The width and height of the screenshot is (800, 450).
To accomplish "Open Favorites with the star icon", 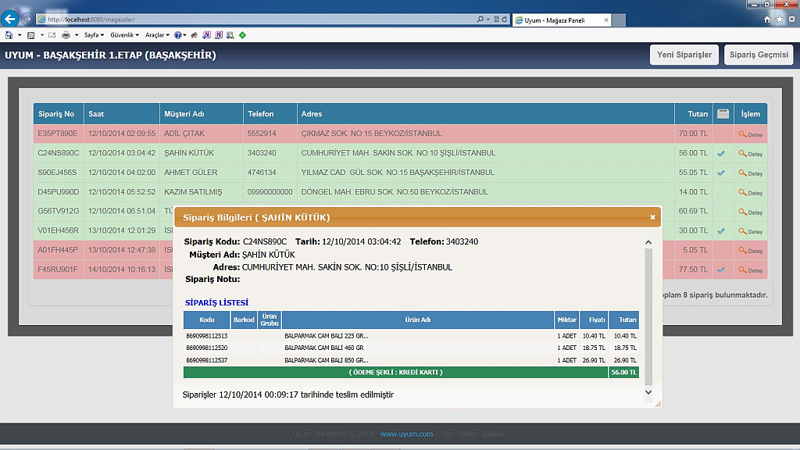I will [x=779, y=20].
